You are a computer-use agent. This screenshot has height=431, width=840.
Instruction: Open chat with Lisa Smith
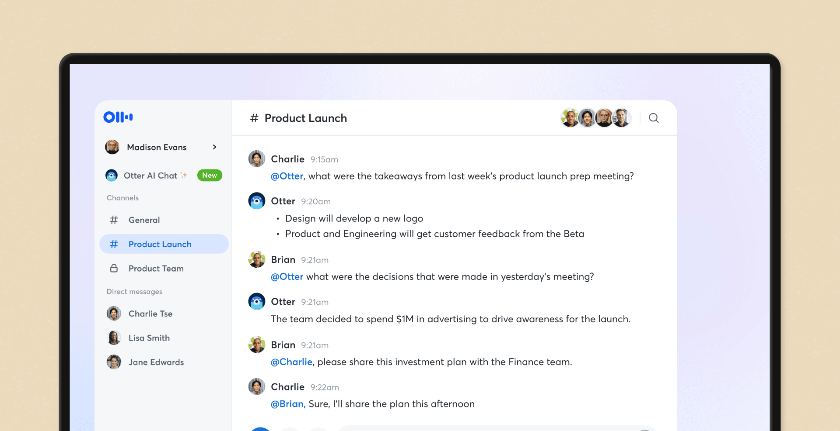(x=149, y=338)
